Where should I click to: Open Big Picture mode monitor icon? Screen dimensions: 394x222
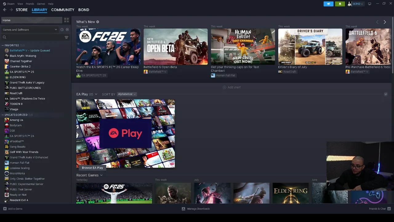(x=369, y=4)
